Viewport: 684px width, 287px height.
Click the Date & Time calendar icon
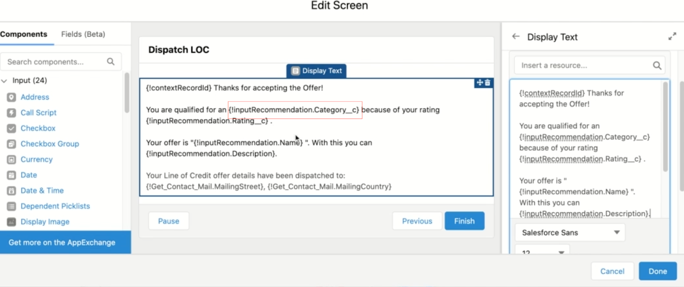[12, 191]
